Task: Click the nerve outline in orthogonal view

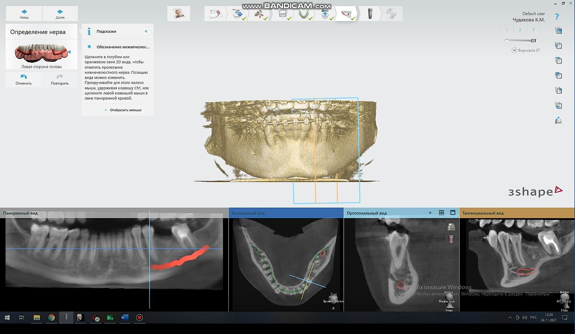Action: pyautogui.click(x=401, y=285)
